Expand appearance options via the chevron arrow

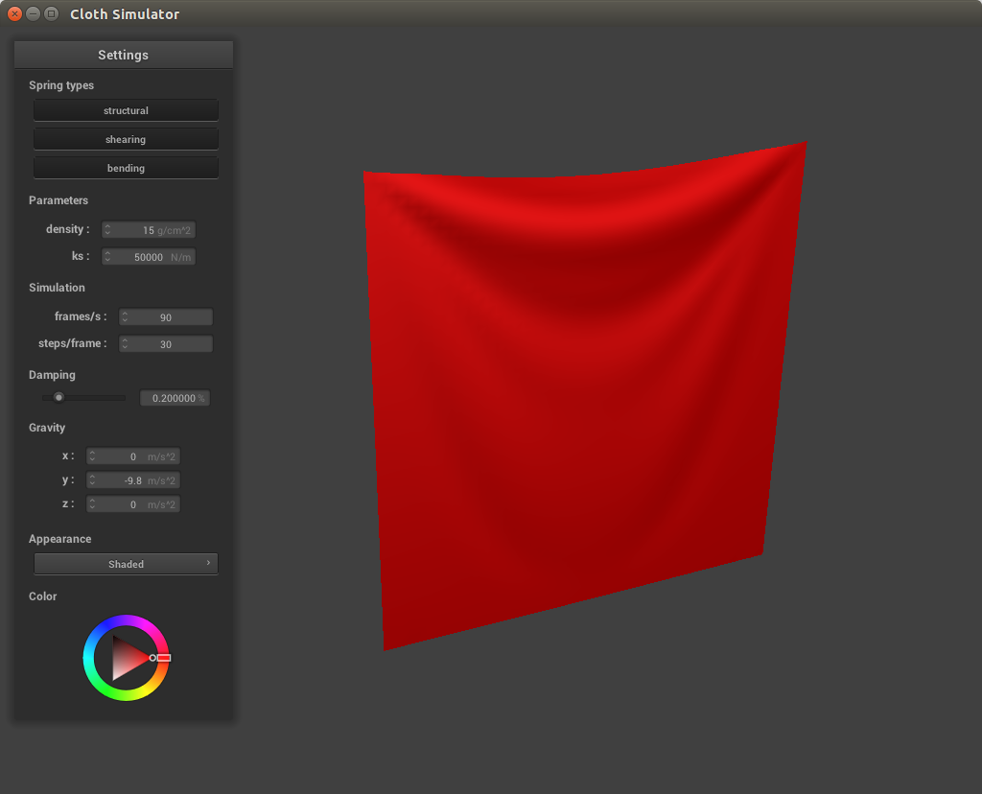(209, 564)
